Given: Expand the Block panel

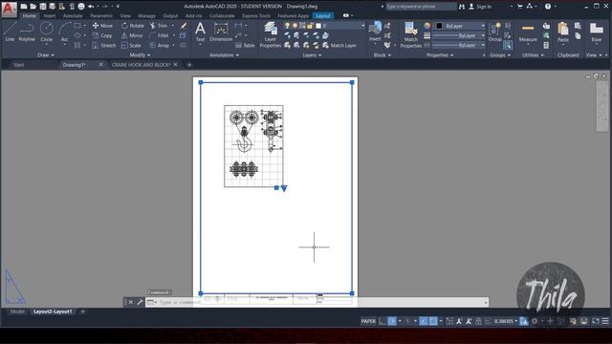Looking at the screenshot, I should click(x=382, y=55).
